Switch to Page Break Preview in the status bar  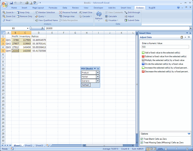tap(154, 149)
